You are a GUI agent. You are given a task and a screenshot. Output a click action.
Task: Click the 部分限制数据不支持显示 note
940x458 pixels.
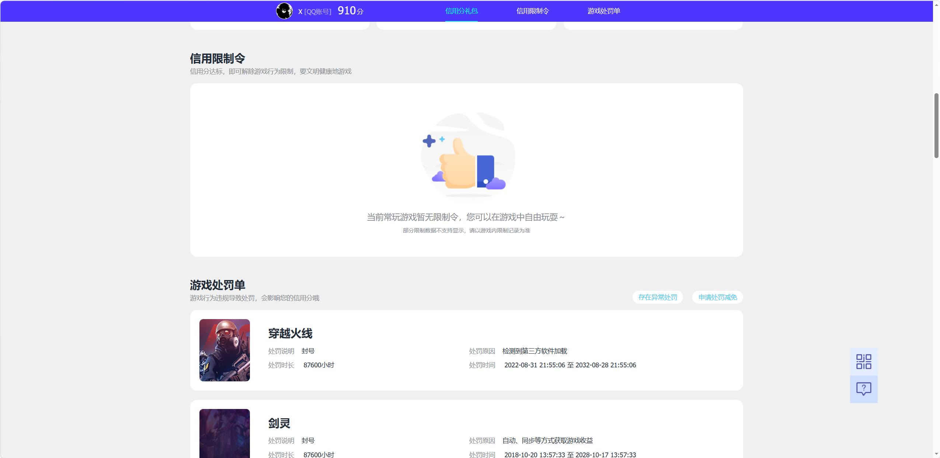pos(466,231)
